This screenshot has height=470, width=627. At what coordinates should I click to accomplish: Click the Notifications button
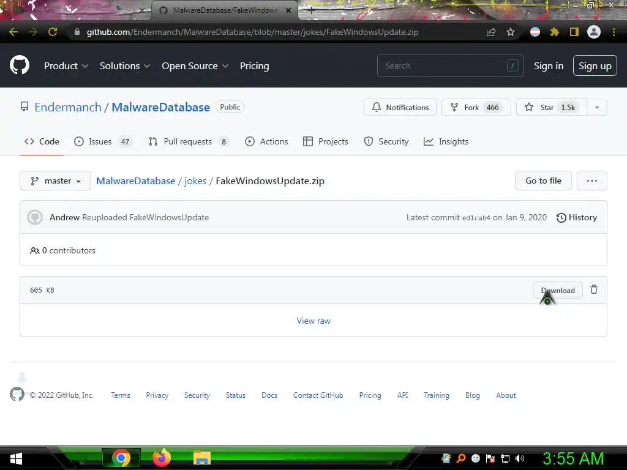click(x=400, y=107)
